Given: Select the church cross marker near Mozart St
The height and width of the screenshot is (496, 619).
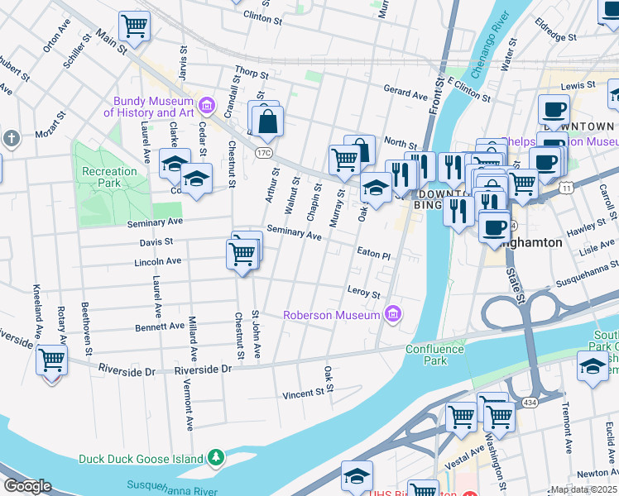Looking at the screenshot, I should [12, 139].
